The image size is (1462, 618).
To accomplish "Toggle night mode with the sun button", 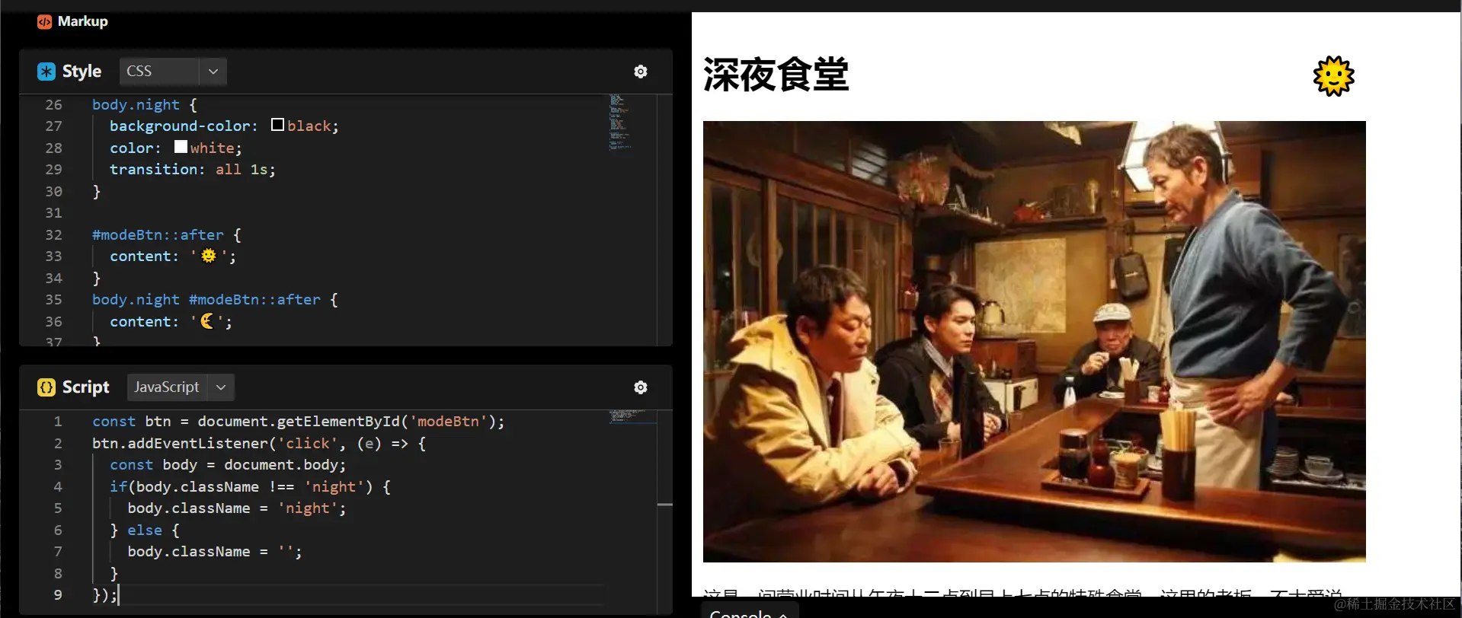I will 1333,76.
